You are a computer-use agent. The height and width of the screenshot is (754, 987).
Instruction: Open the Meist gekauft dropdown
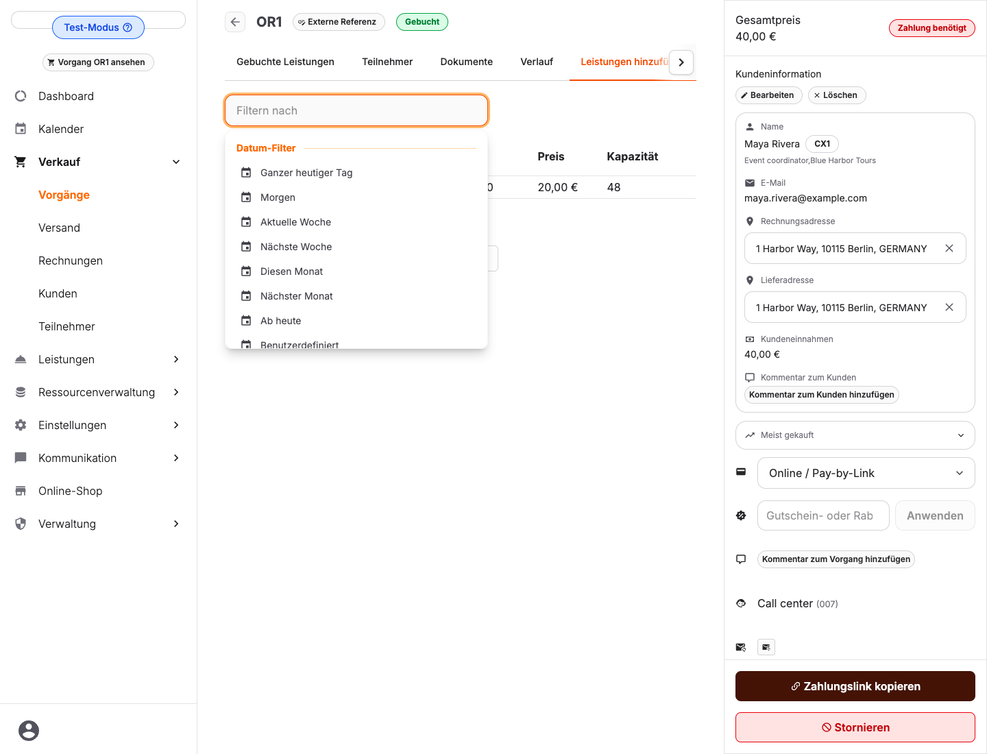[855, 435]
